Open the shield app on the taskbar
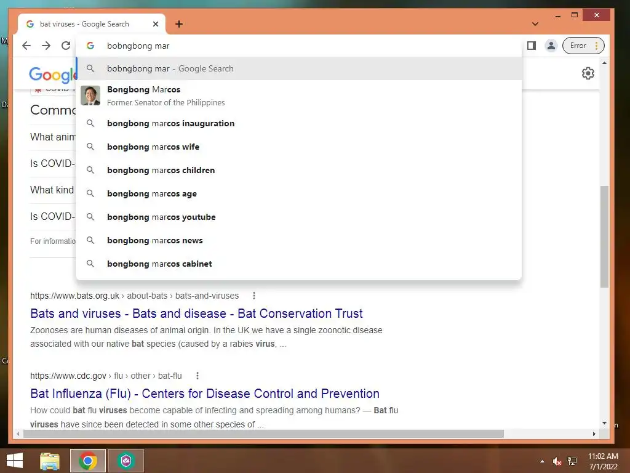 [x=126, y=461]
